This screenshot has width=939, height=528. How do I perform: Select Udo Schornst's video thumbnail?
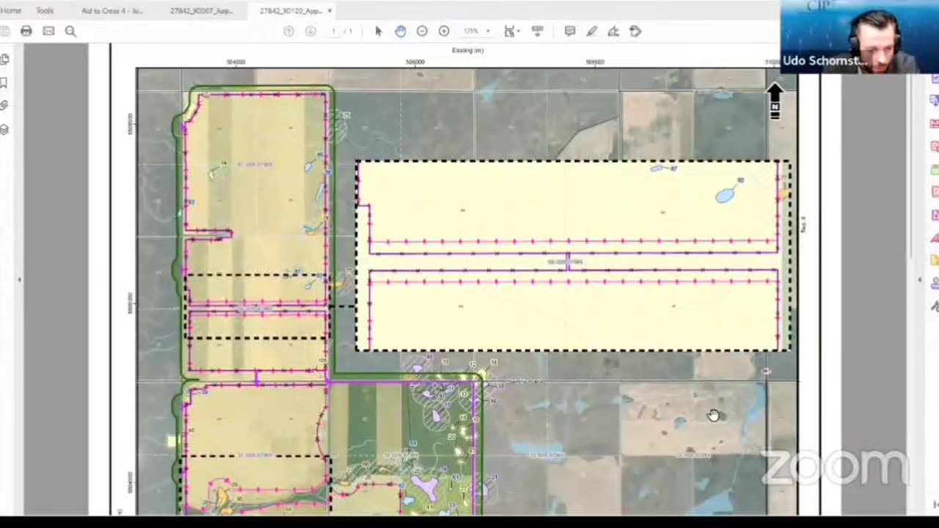pos(859,37)
